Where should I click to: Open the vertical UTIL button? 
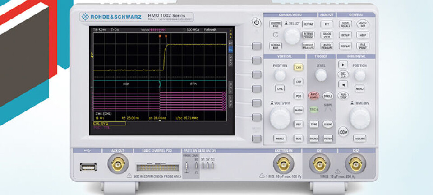pos(280,88)
